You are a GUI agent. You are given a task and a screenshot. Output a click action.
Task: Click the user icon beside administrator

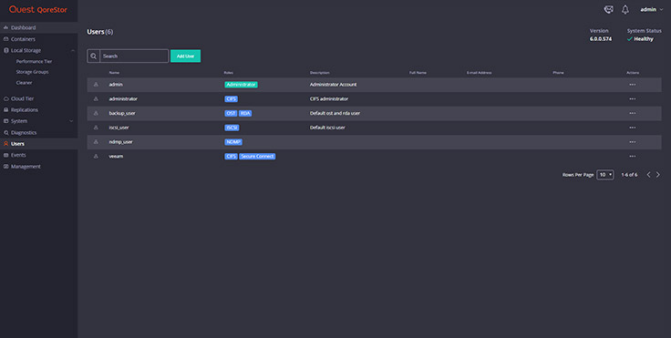[x=96, y=98]
